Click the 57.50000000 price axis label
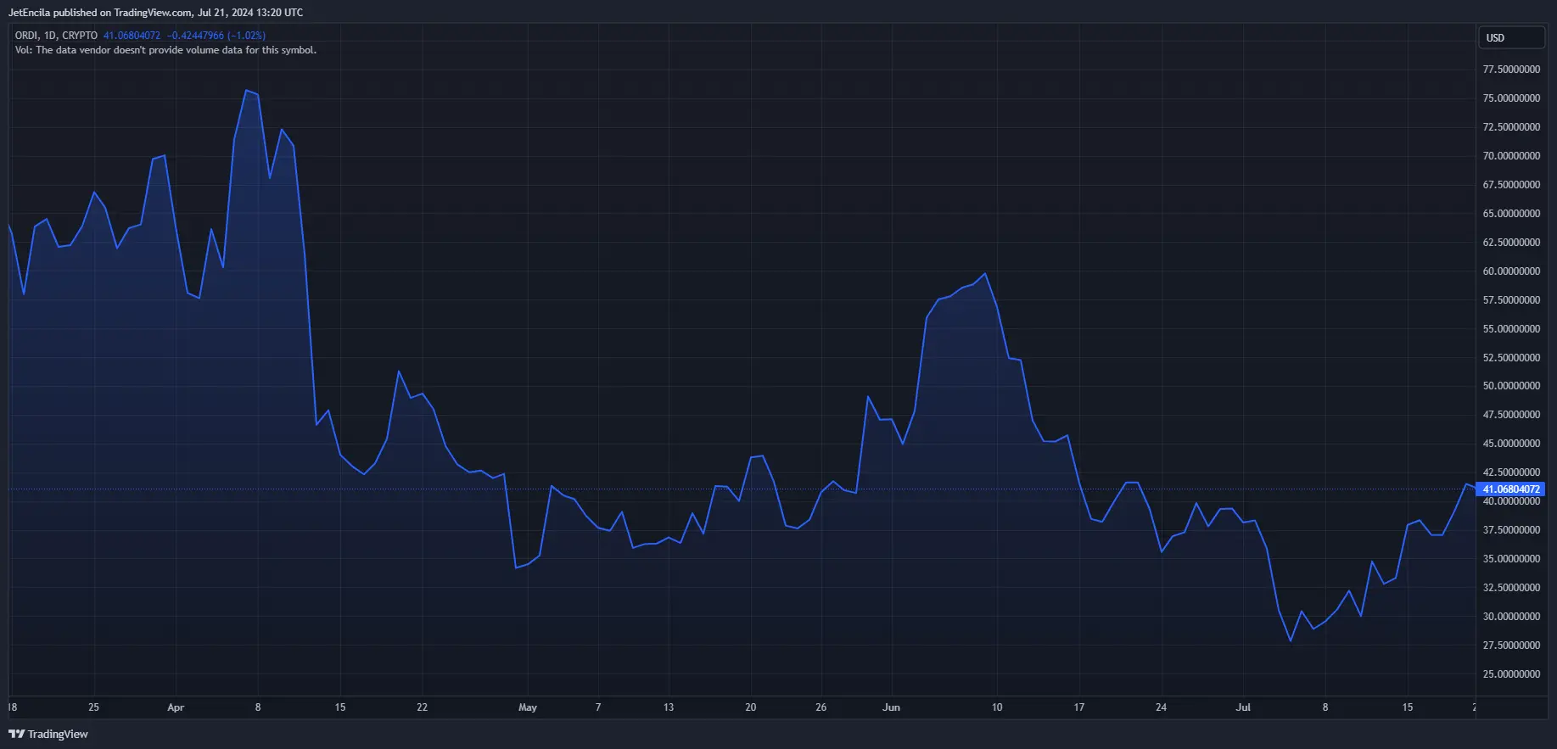 pos(1511,300)
